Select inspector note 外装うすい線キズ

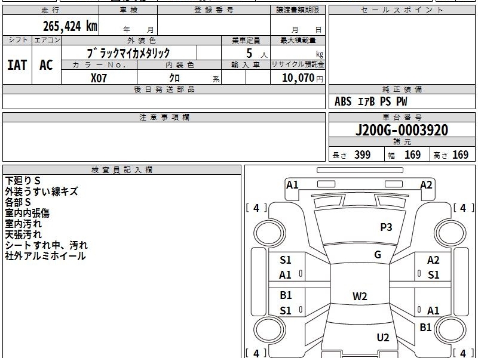(41, 192)
